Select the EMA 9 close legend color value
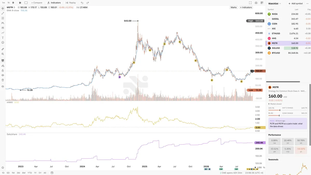 [x=24, y=10]
